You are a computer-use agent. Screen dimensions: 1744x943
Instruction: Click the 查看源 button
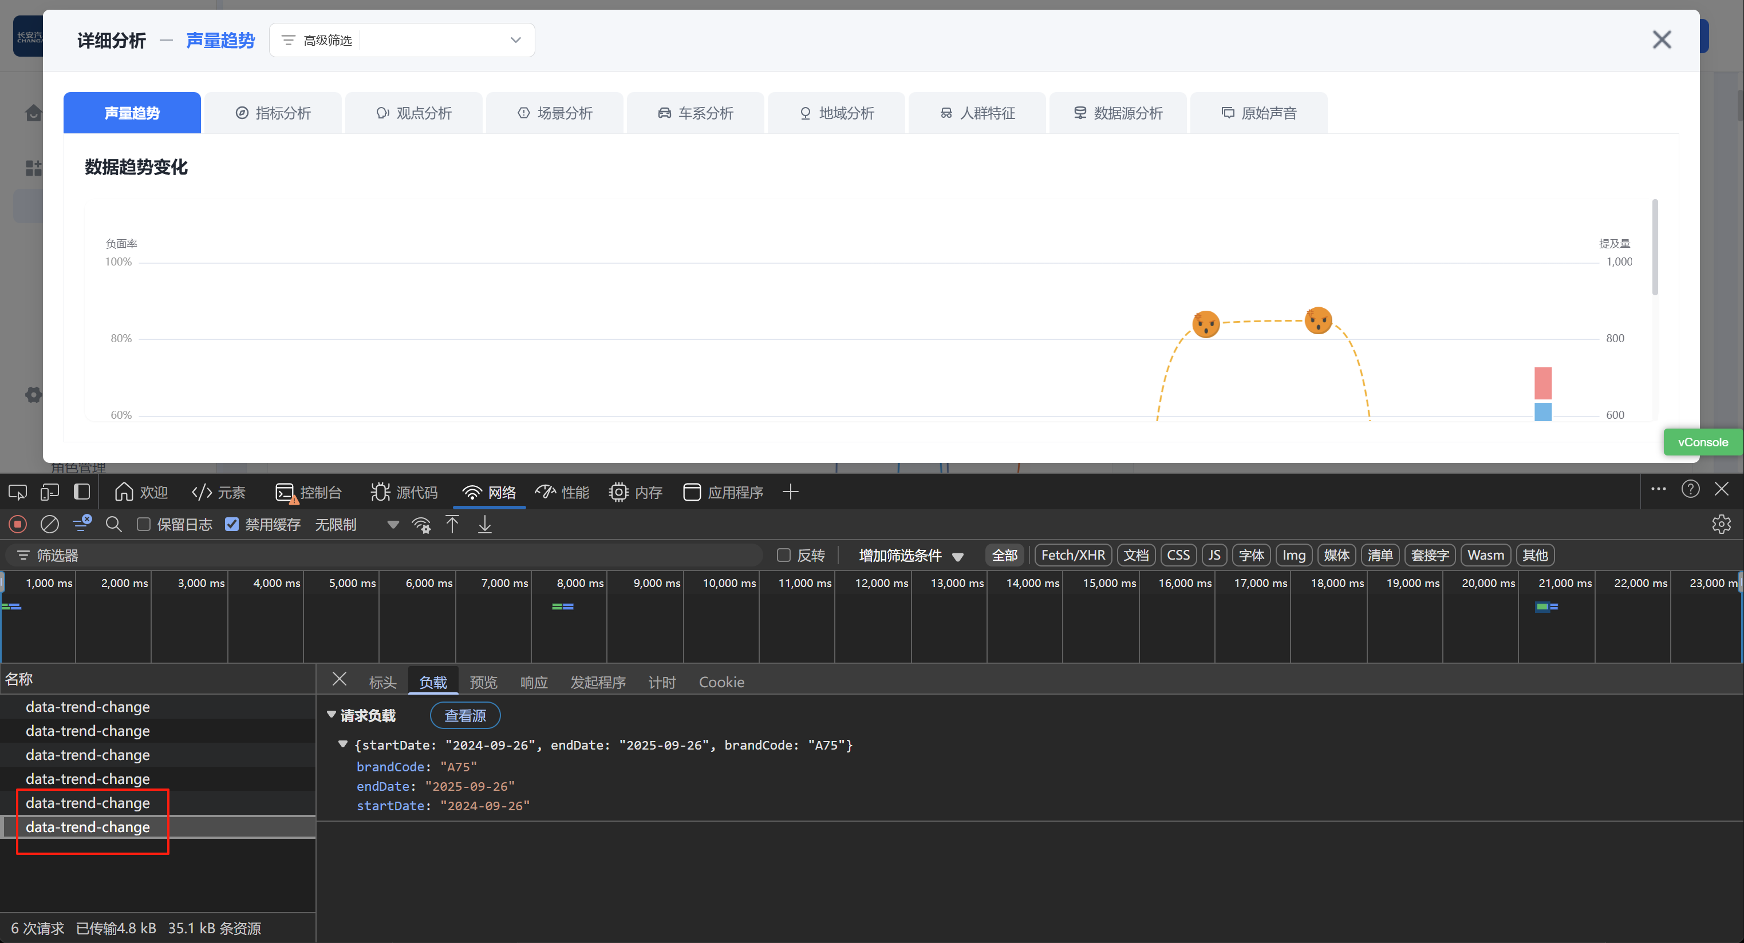[x=465, y=716]
